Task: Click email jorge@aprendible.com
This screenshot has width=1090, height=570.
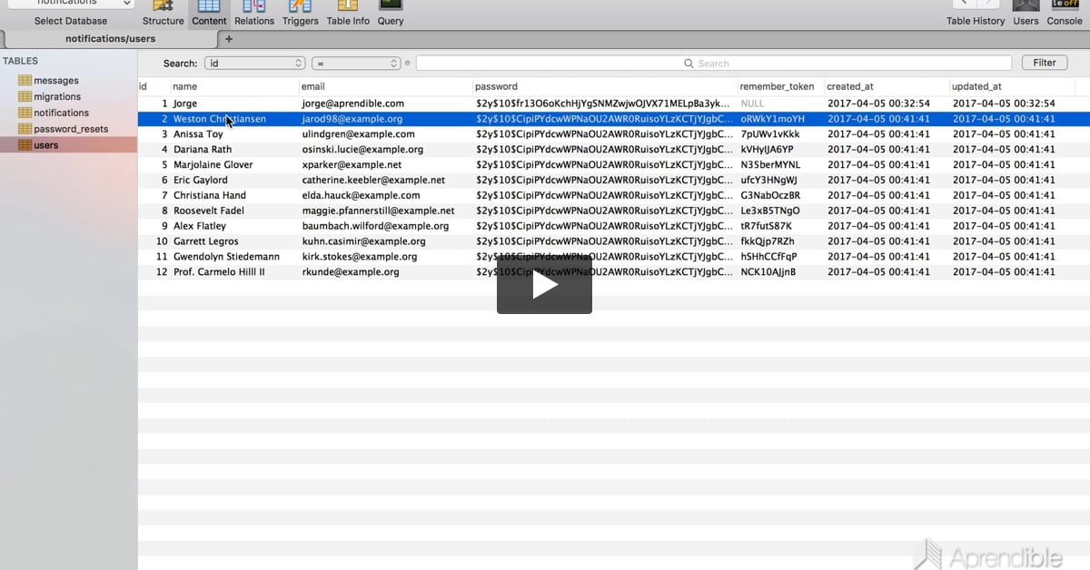Action: (x=353, y=103)
